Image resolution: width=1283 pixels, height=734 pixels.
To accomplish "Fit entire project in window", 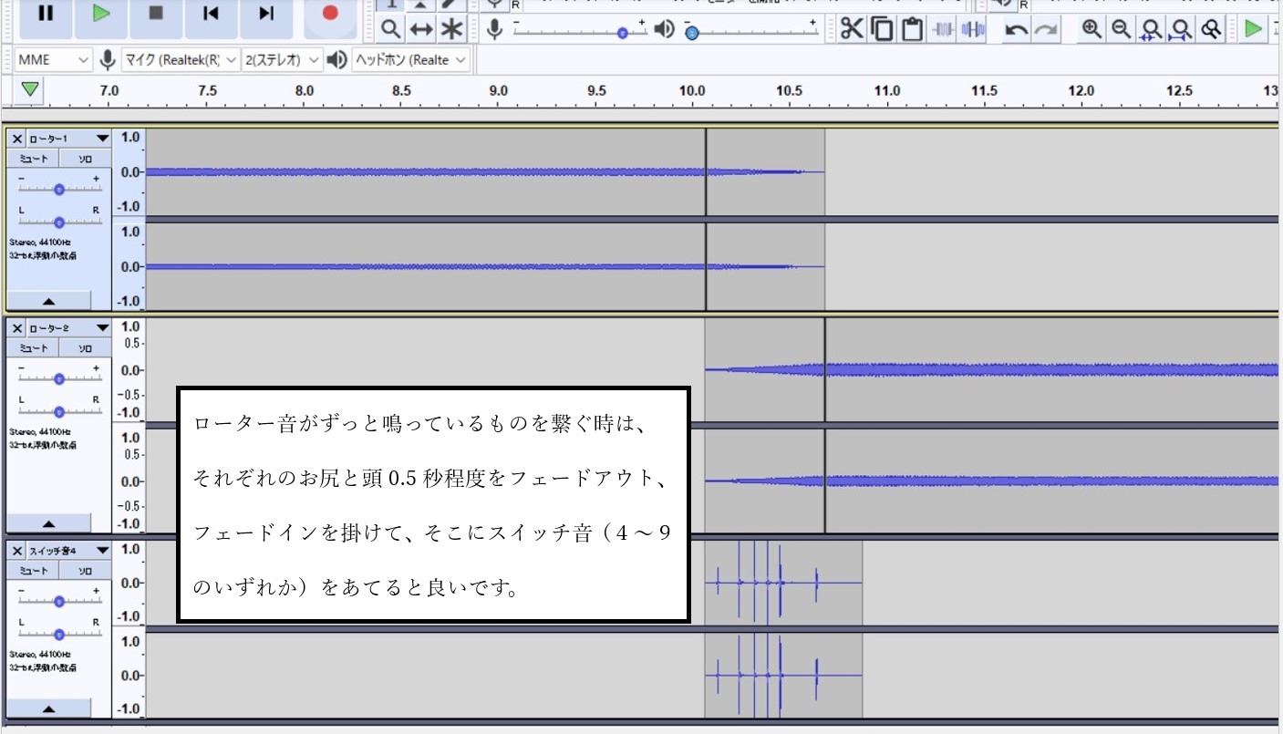I will (x=1182, y=29).
